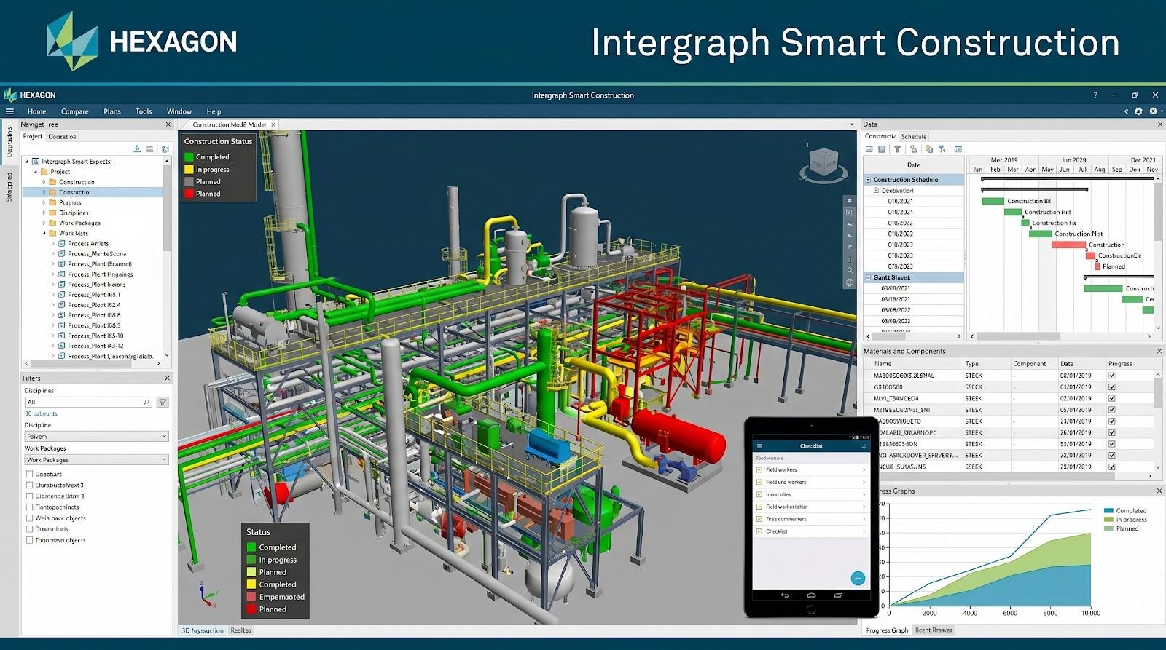Viewport: 1166px width, 650px height.
Task: Open the Compare menu
Action: coord(74,111)
